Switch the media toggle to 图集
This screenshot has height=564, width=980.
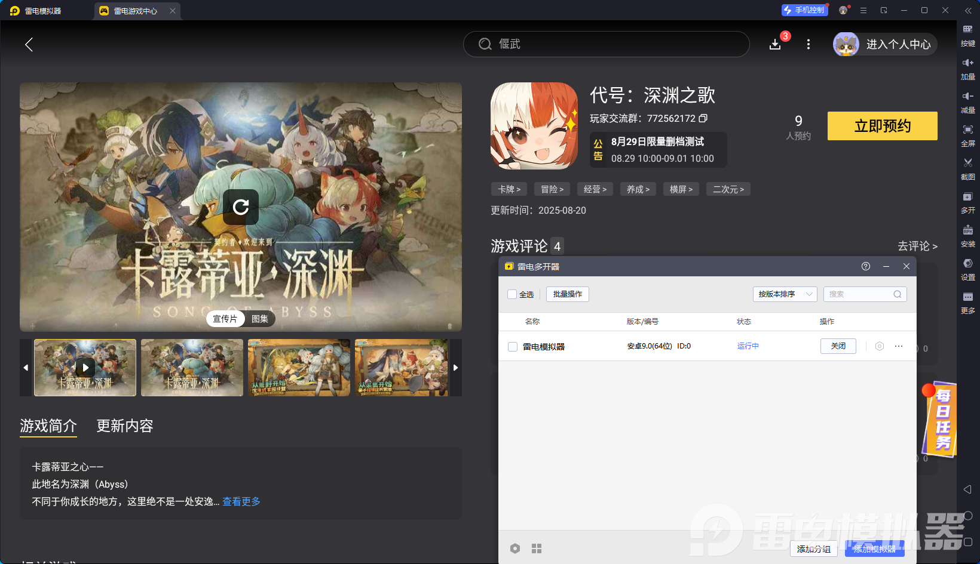tap(260, 319)
